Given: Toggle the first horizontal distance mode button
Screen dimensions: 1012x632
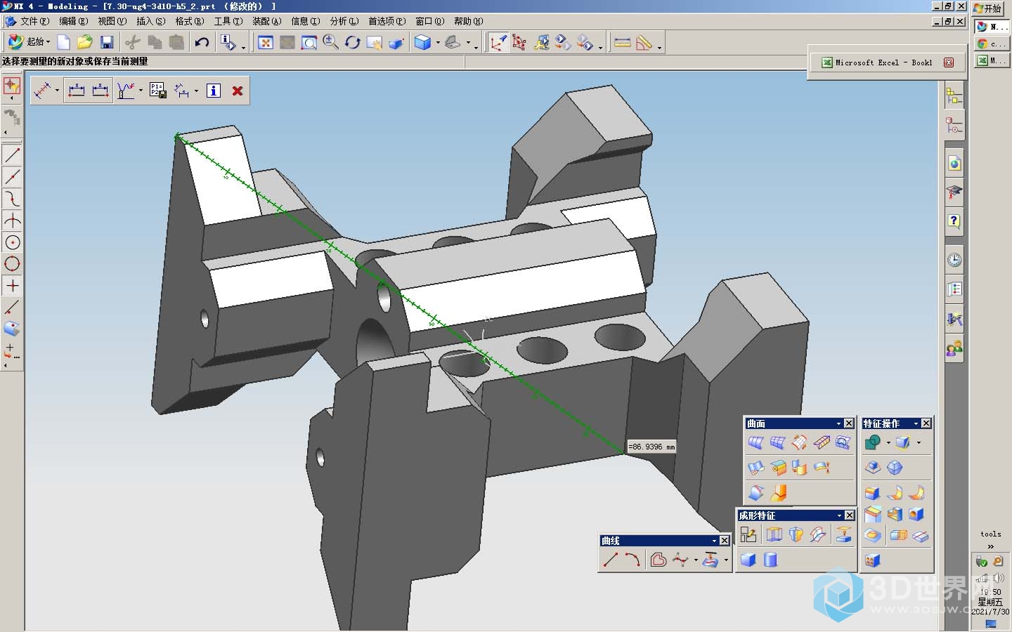Looking at the screenshot, I should coord(77,91).
